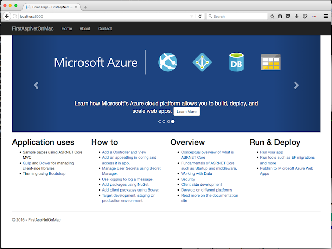Image resolution: width=332 pixels, height=249 pixels.
Task: Show site info icon beside localhost
Action: (15, 16)
